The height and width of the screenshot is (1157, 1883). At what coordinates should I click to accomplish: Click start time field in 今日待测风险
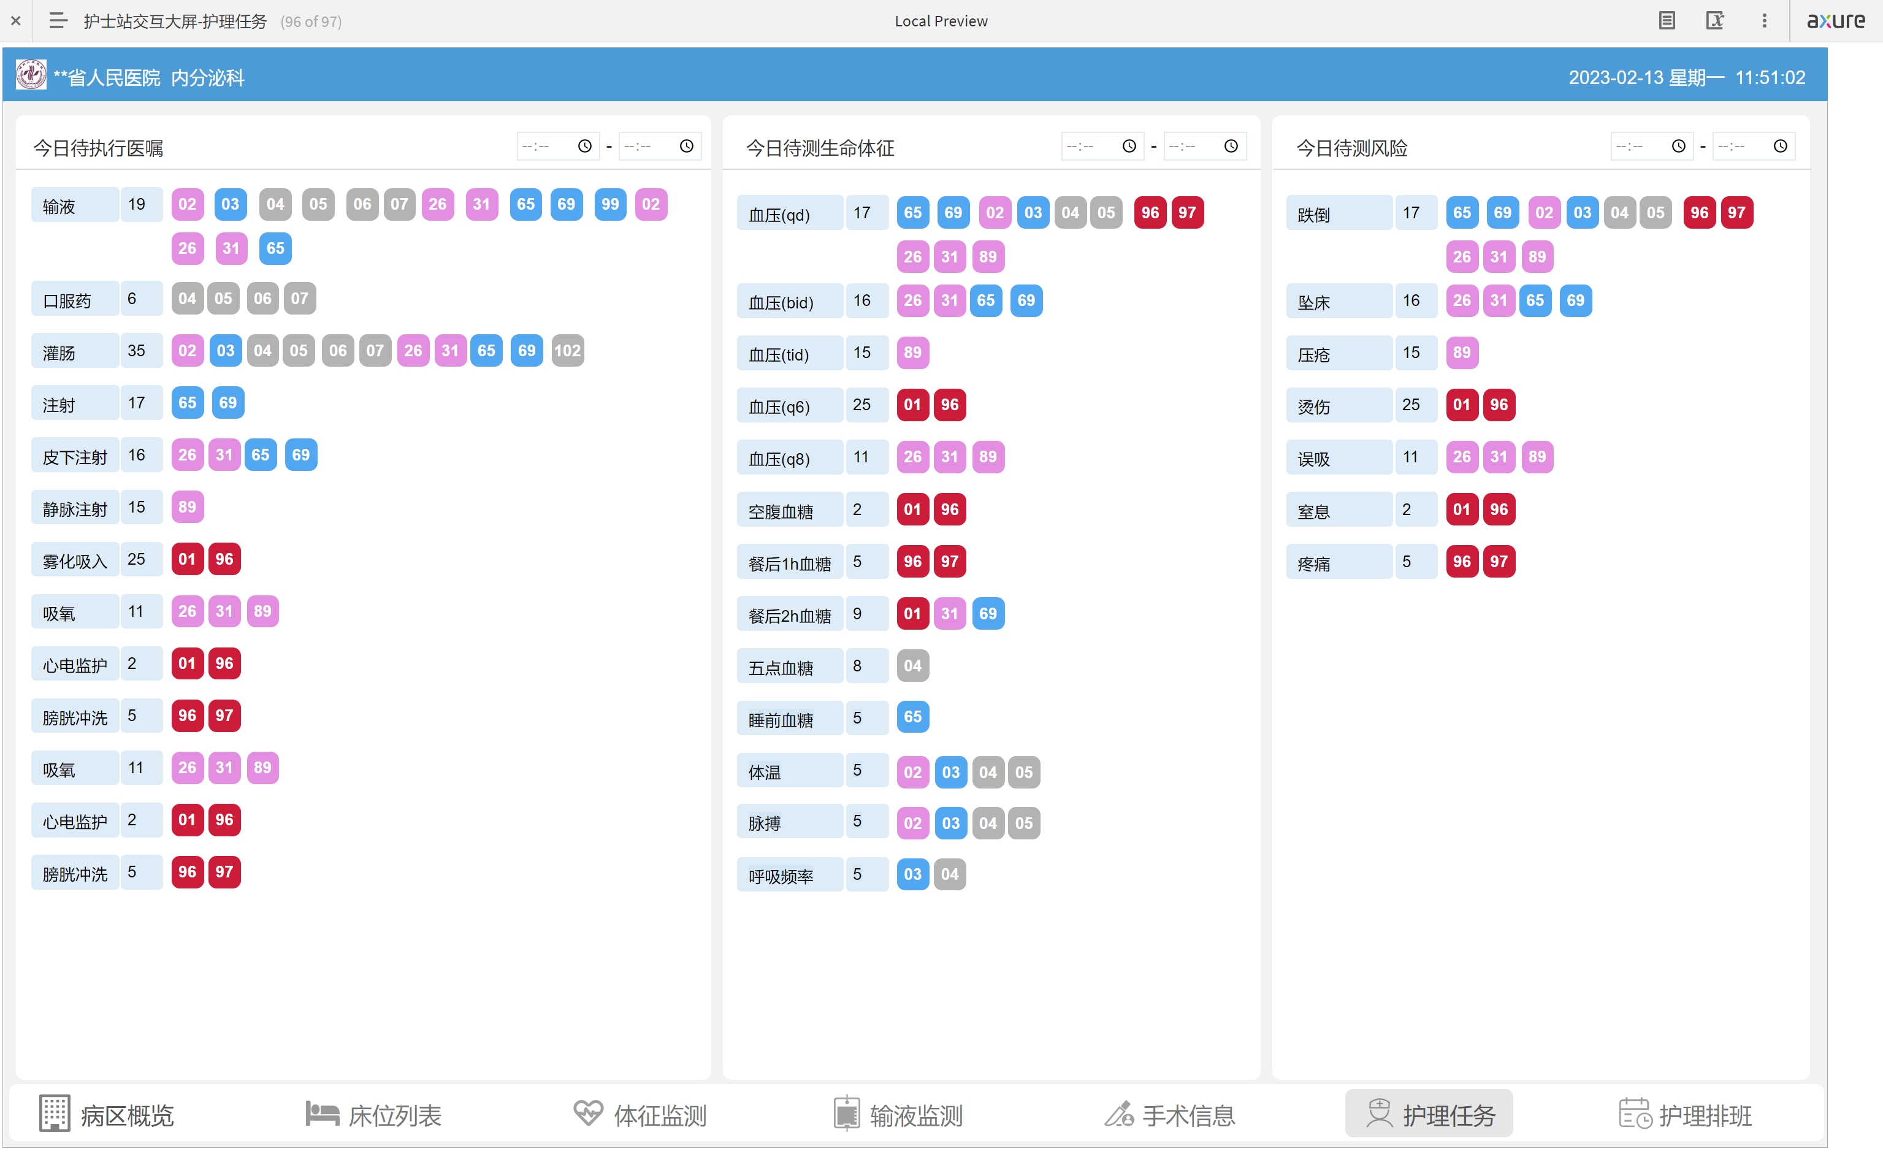pos(1652,145)
